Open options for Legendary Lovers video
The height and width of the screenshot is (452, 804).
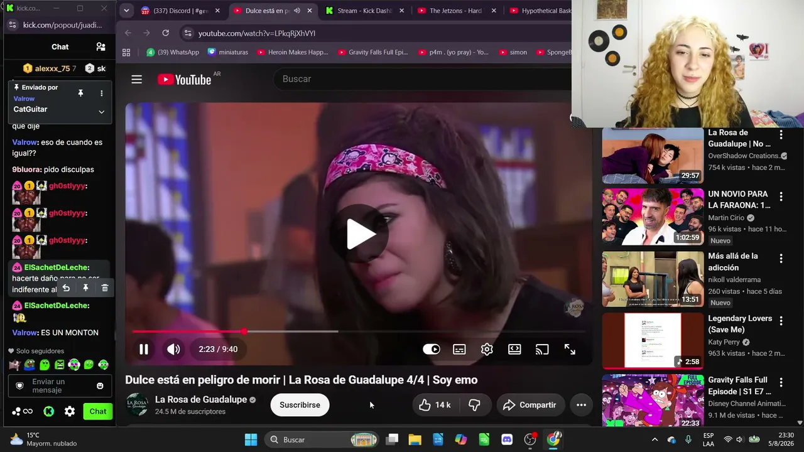(x=781, y=321)
